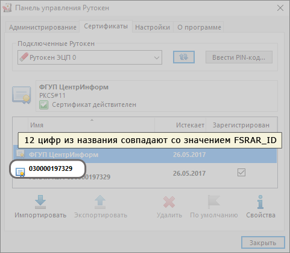Click the green Сертификат действителен checkmark
The image size is (290, 253).
[43, 104]
